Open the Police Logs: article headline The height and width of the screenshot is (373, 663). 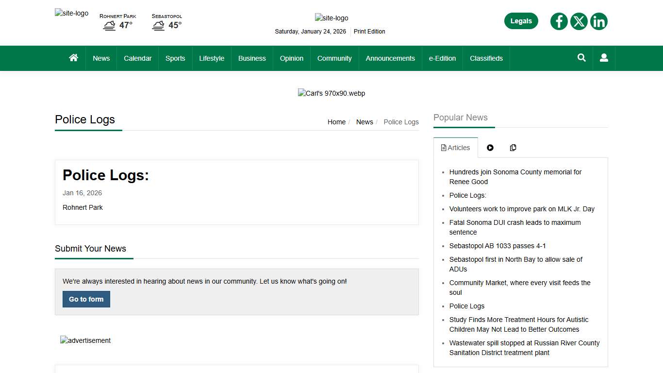[106, 175]
